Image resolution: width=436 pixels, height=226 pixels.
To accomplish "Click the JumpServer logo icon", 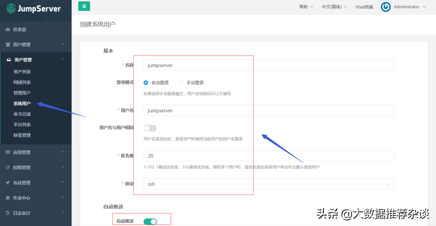I will tap(11, 8).
